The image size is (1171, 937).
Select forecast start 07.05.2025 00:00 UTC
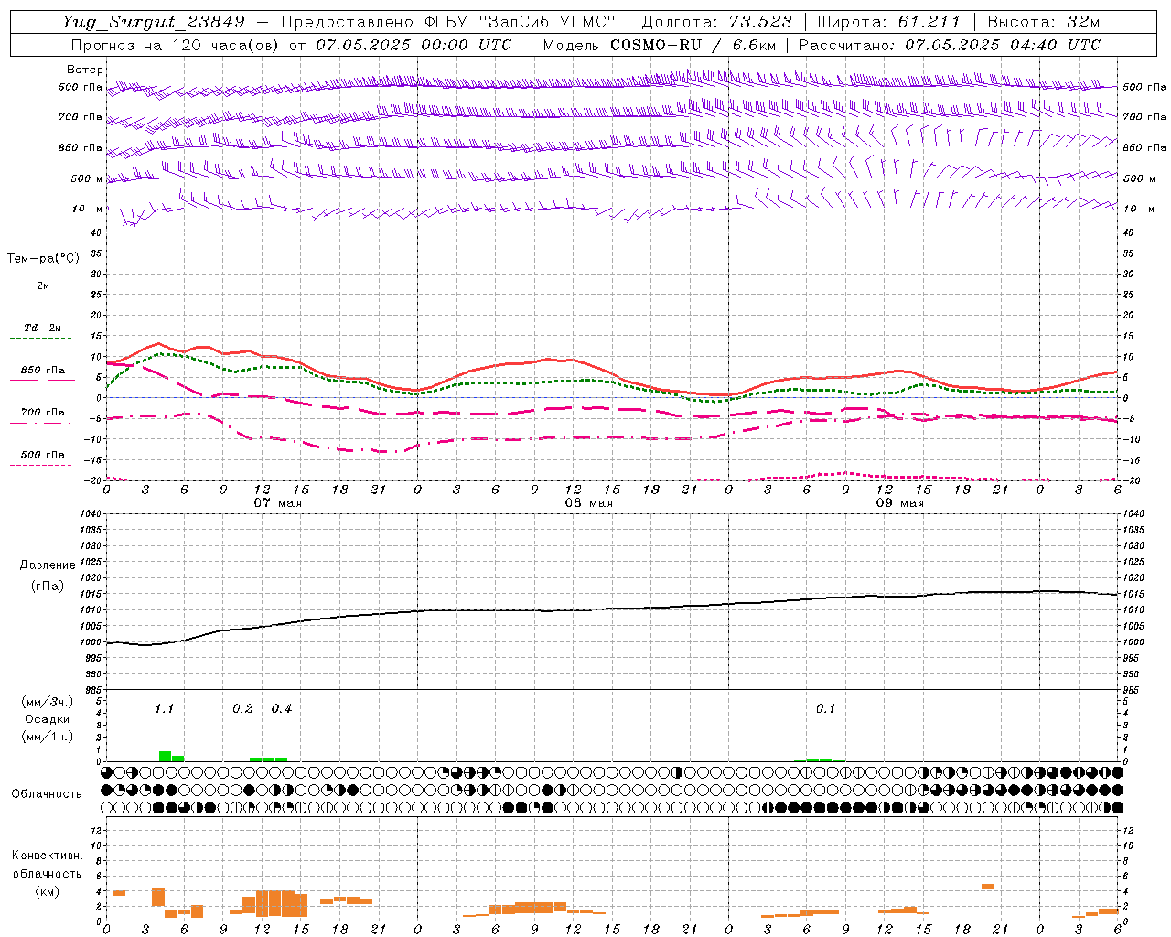point(414,45)
